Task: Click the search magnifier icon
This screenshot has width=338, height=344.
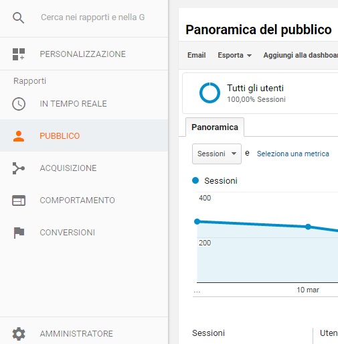Action: 18,18
